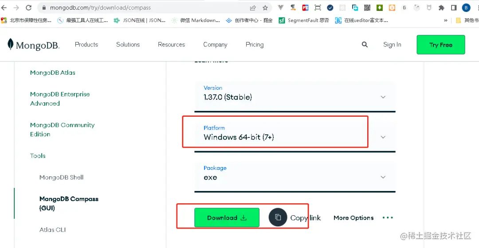Click the browser back arrow

pyautogui.click(x=4, y=8)
